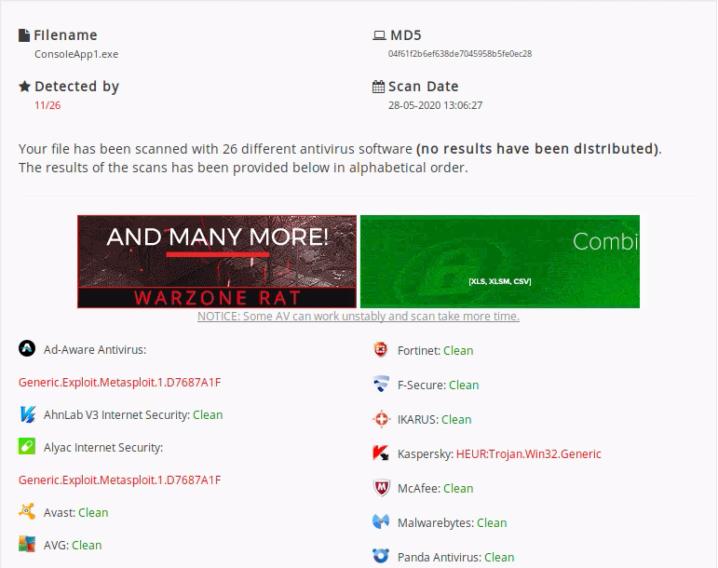The width and height of the screenshot is (718, 568).
Task: Click the Alyac Internet Security green icon
Action: (x=27, y=446)
